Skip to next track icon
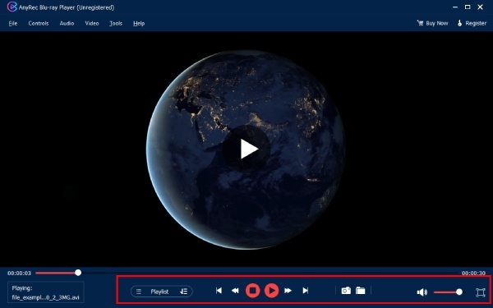The height and width of the screenshot is (308, 493). (306, 291)
